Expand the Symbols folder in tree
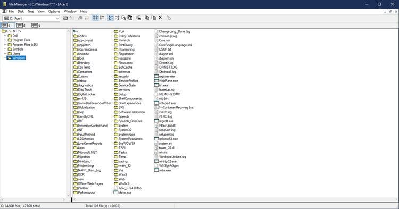This screenshot has height=209, width=399. click(15, 49)
